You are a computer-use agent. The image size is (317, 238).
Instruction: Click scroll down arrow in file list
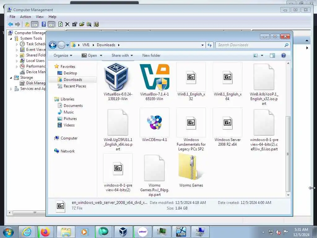(288, 195)
